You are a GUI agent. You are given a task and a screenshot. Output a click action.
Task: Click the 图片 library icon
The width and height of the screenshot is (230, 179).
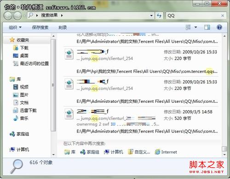point(16,95)
